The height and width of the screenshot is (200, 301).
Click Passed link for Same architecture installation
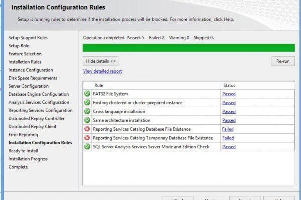(229, 120)
